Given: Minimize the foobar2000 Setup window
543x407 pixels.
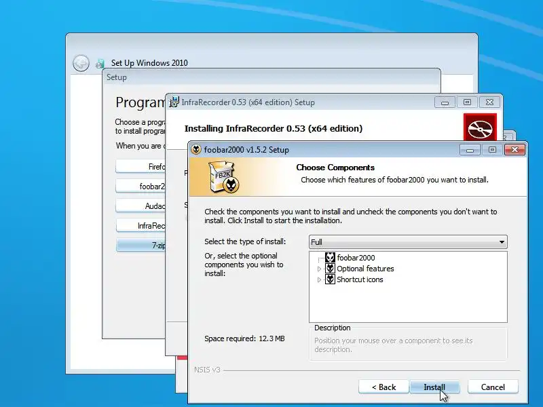Looking at the screenshot, I should 470,150.
